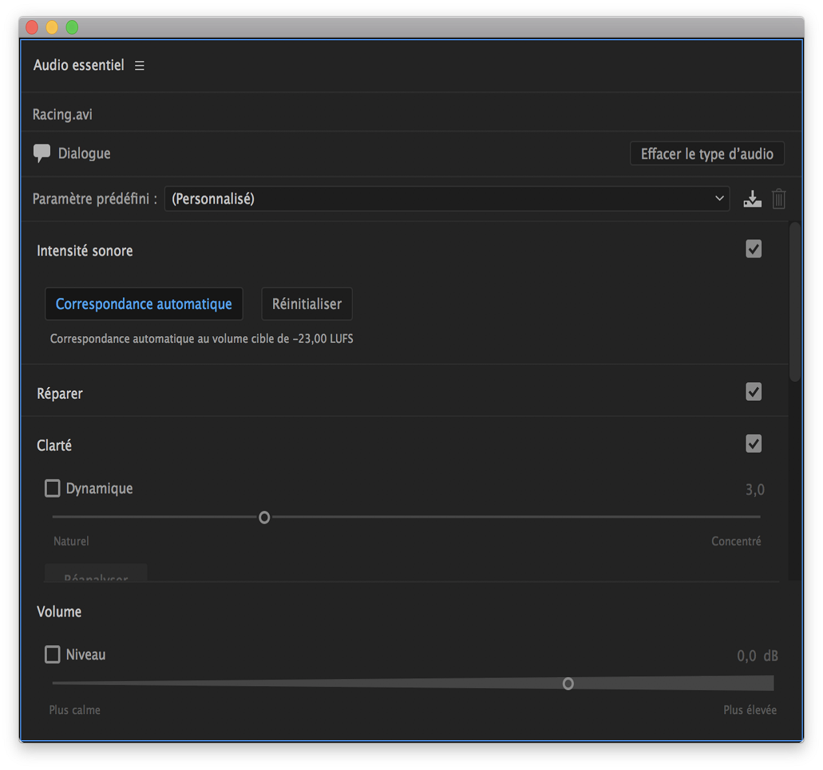Select the Audio essentiel panel tab title
This screenshot has height=770, width=823.
click(x=79, y=65)
